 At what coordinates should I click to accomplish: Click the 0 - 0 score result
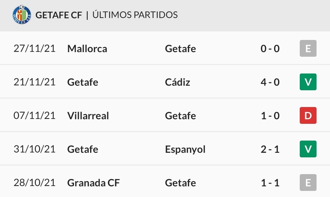click(x=270, y=49)
